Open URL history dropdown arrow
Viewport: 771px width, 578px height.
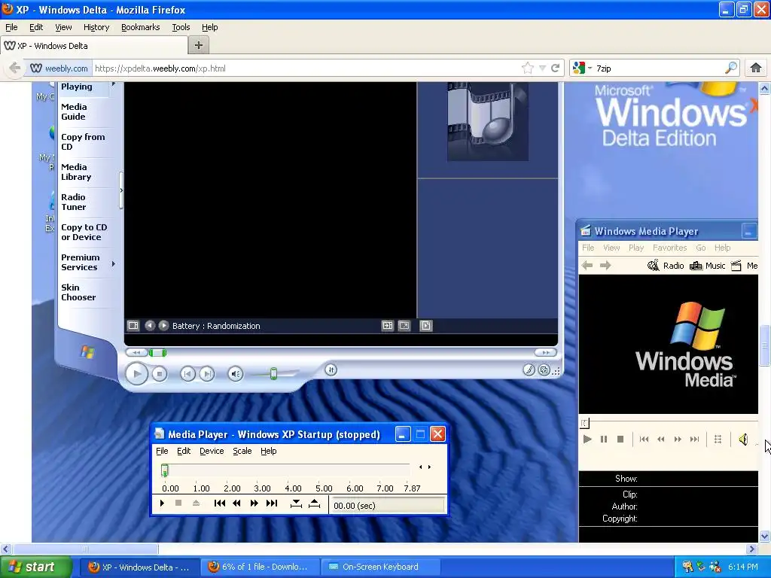(x=542, y=68)
